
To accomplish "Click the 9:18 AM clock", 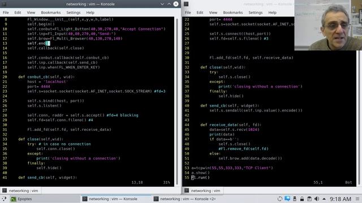I will pyautogui.click(x=341, y=199).
